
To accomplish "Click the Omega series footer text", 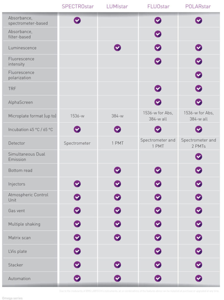I will point(12,298).
